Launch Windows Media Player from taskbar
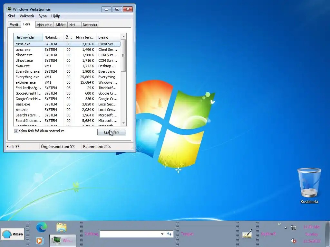Screen dimensions: 330x247 coord(40,241)
